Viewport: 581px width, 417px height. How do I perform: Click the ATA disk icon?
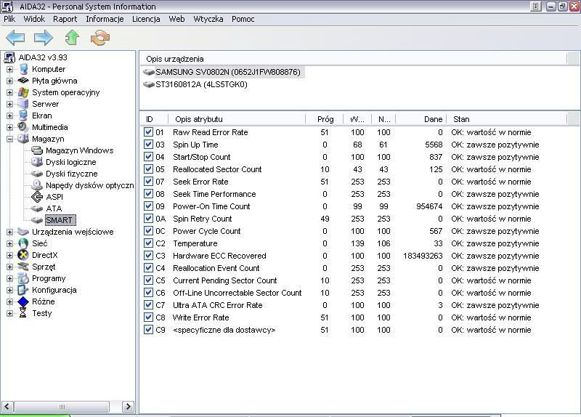point(37,208)
